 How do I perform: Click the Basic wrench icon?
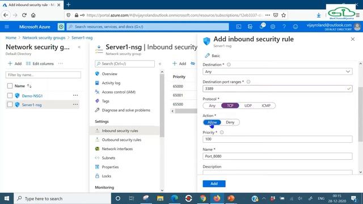(x=207, y=56)
